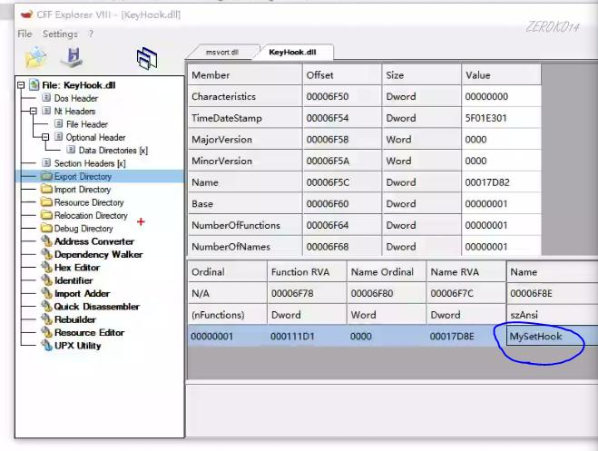Click the KeyHook.dll file icon in tree
This screenshot has height=451, width=598.
point(34,84)
